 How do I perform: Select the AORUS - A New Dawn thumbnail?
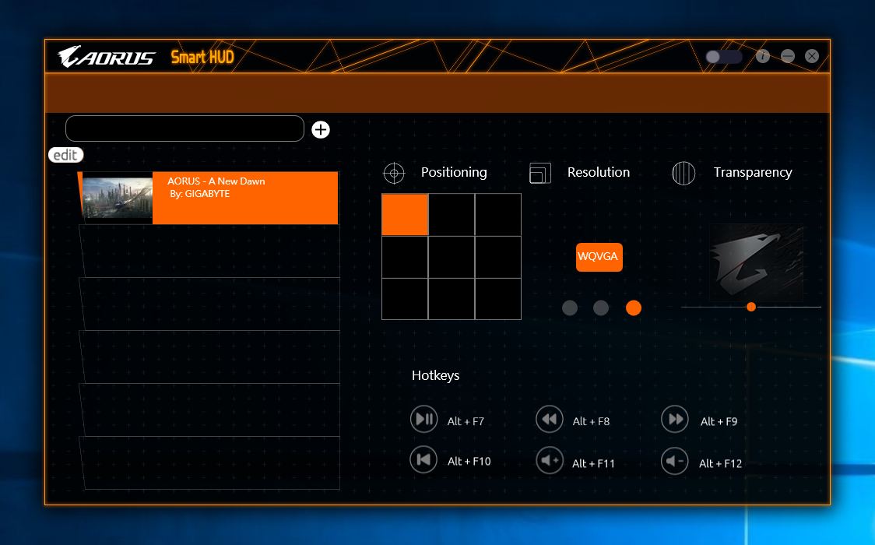(118, 197)
